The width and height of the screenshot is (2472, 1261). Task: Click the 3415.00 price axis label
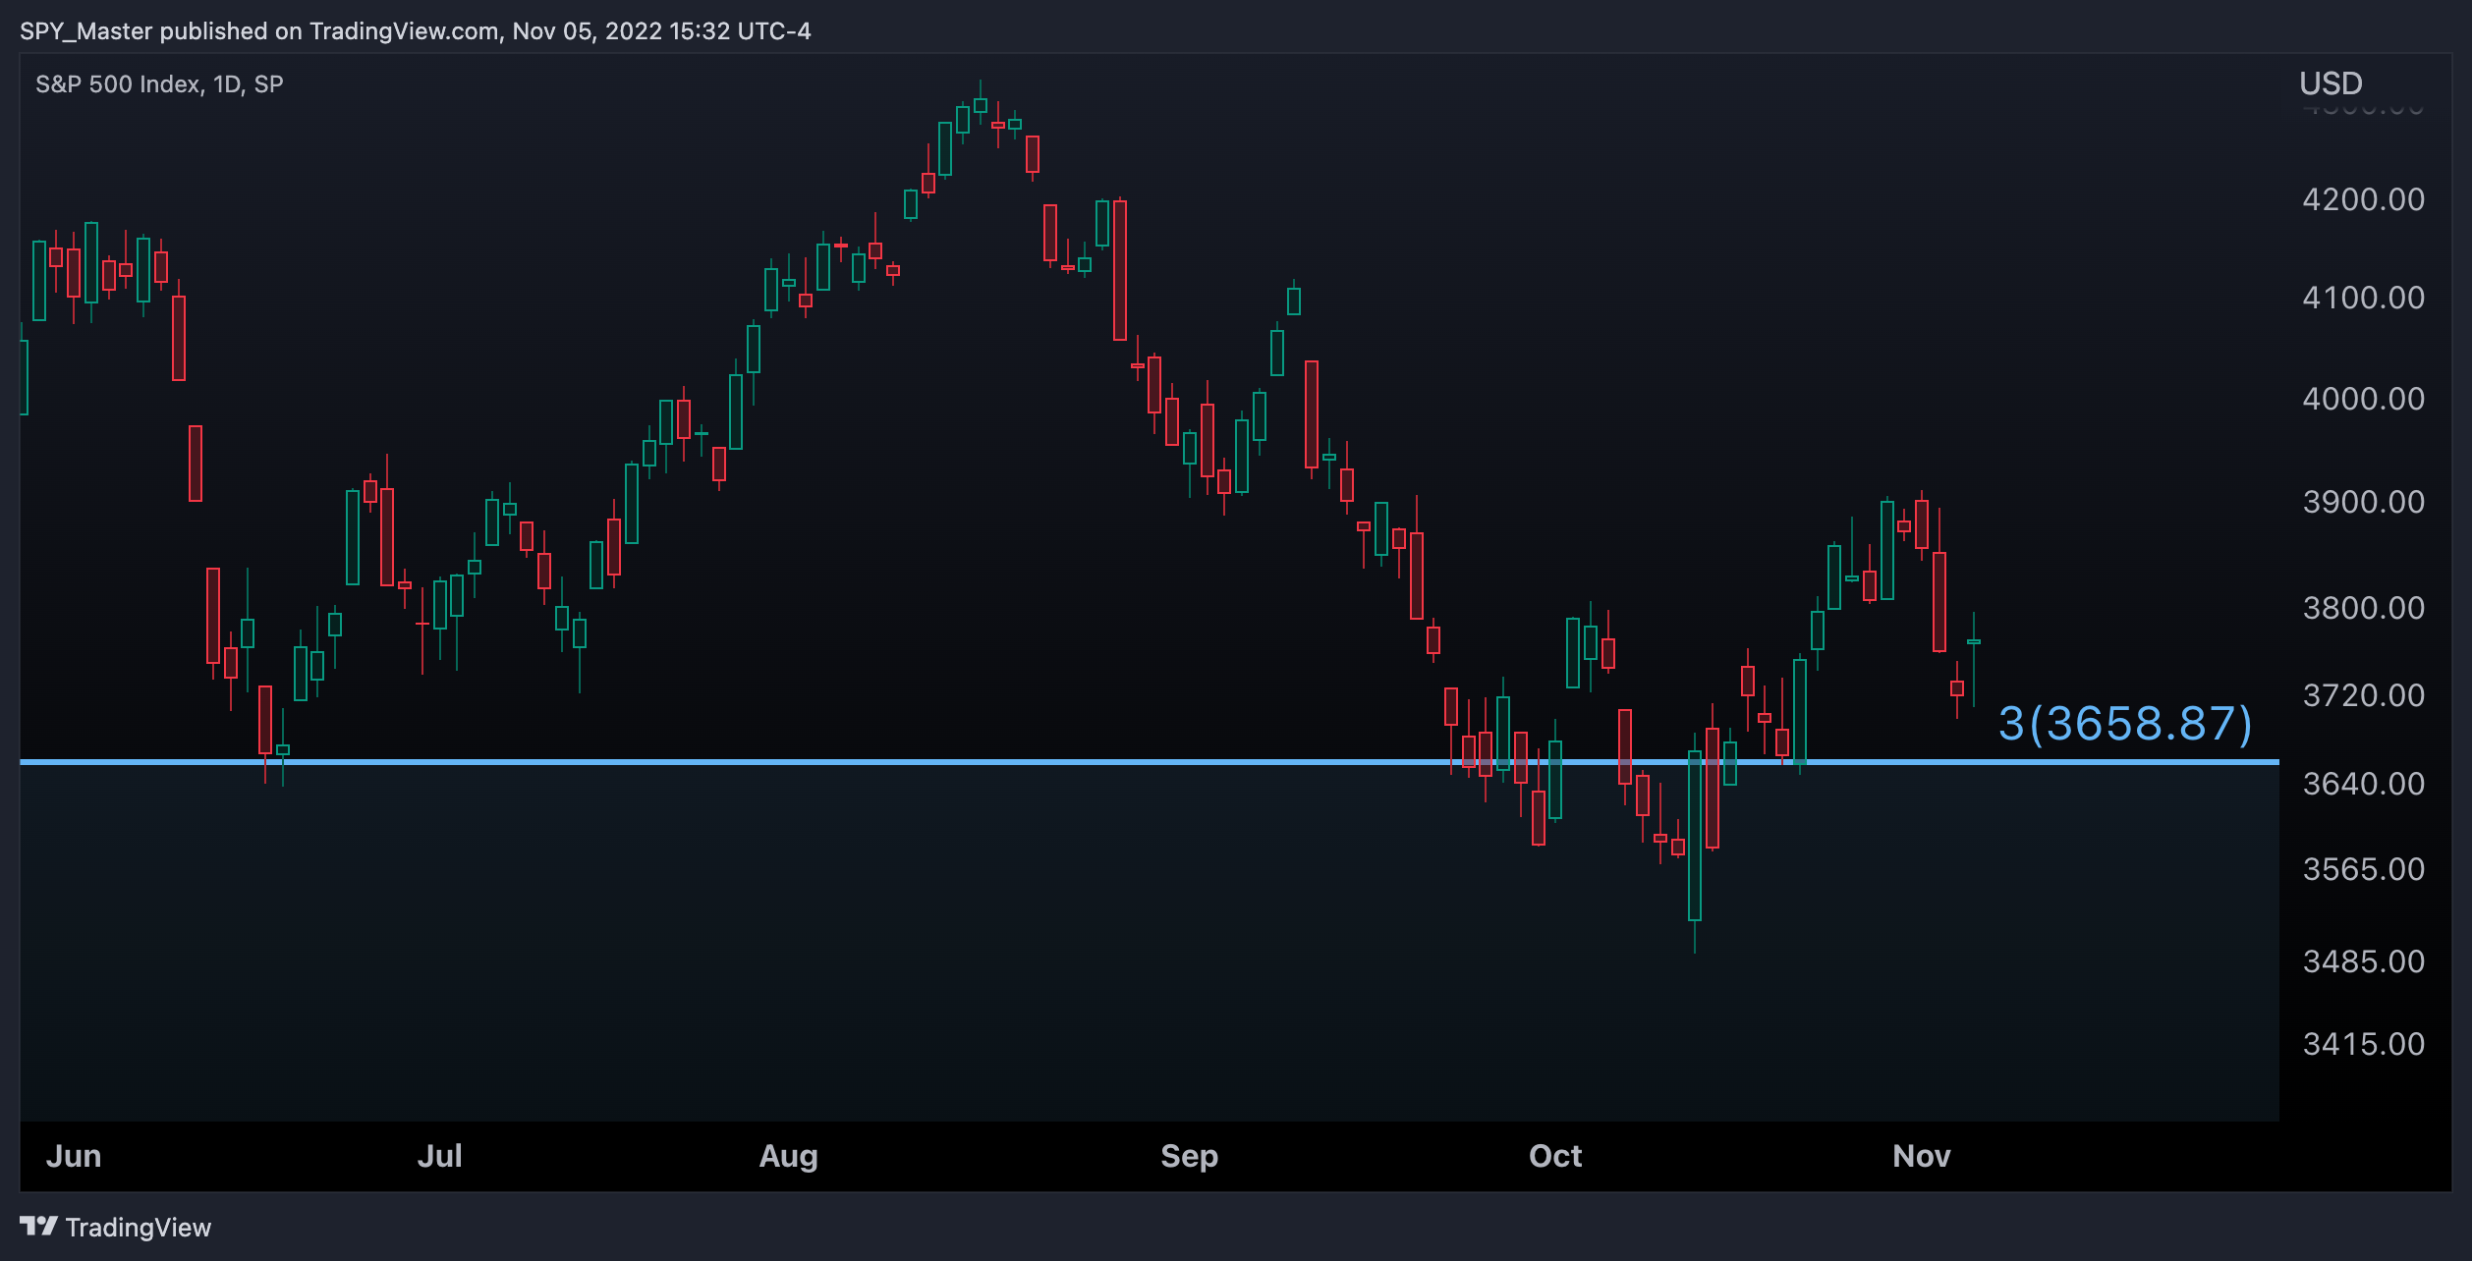tap(2364, 1044)
